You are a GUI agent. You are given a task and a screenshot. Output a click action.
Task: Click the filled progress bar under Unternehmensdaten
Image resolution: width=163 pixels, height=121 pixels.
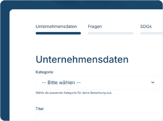click(x=58, y=33)
